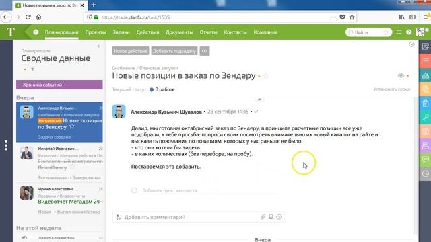Open the more actions three-dot button

point(205,51)
